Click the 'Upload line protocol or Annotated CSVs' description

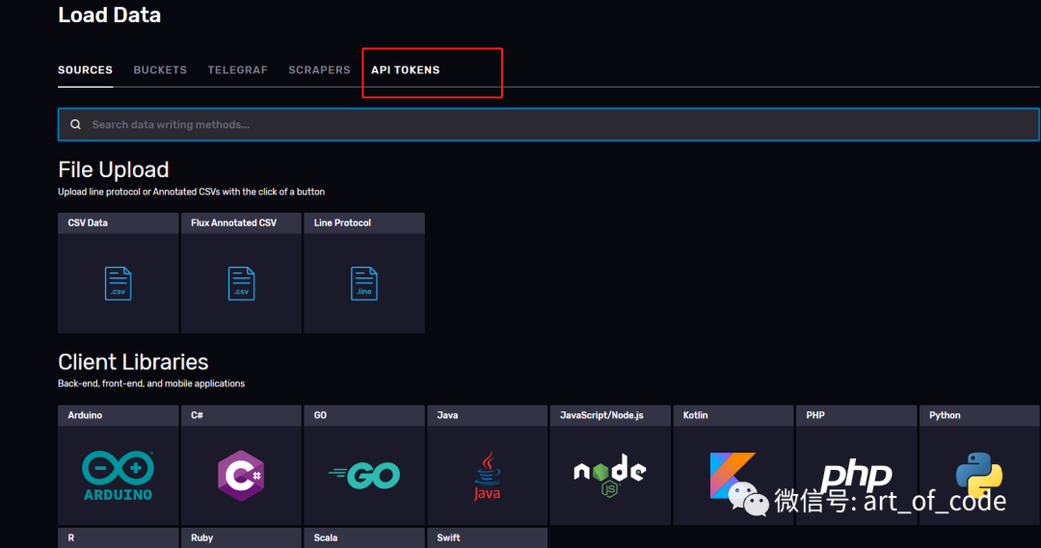pyautogui.click(x=191, y=192)
